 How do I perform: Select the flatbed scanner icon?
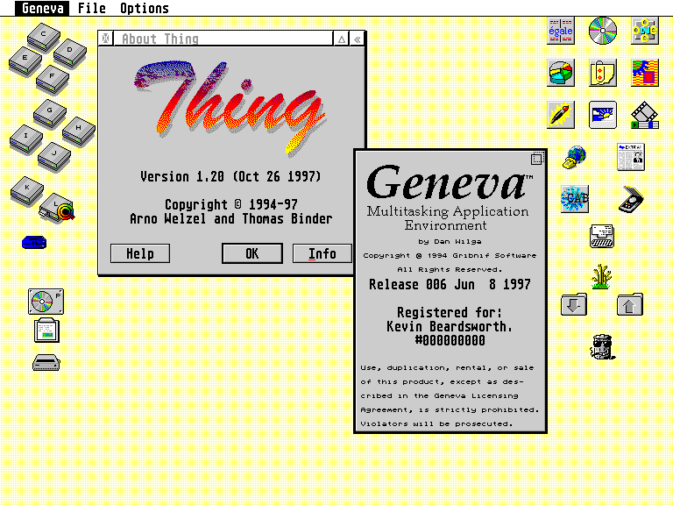(x=631, y=199)
